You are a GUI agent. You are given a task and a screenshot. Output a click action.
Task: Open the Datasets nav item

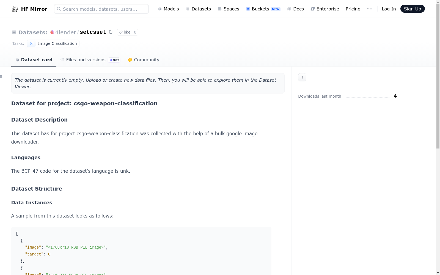pyautogui.click(x=198, y=9)
